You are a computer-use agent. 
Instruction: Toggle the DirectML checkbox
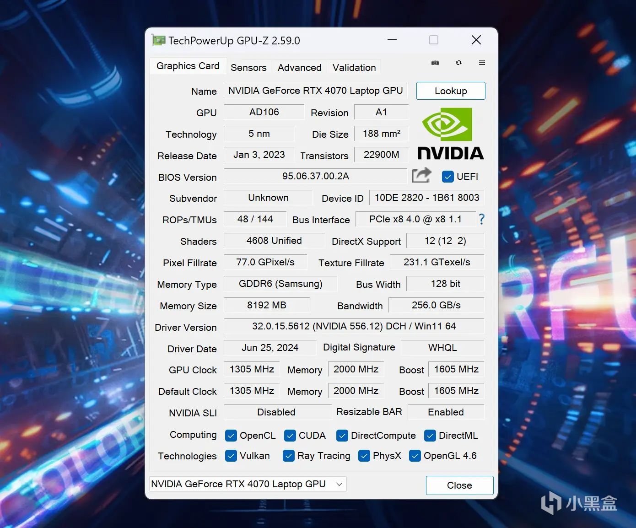click(x=430, y=436)
